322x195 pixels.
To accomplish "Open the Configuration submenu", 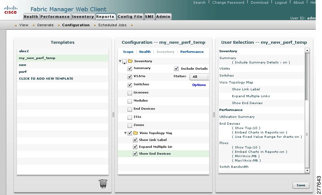I will point(76,25).
